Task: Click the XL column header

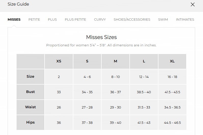Action: [x=172, y=61]
